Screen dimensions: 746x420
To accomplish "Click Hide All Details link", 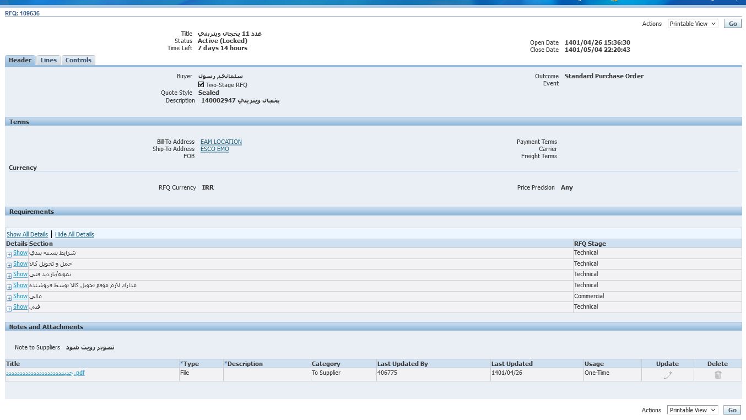I will point(74,234).
